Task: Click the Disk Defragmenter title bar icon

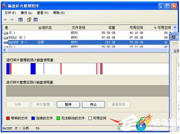Action: tap(4, 6)
